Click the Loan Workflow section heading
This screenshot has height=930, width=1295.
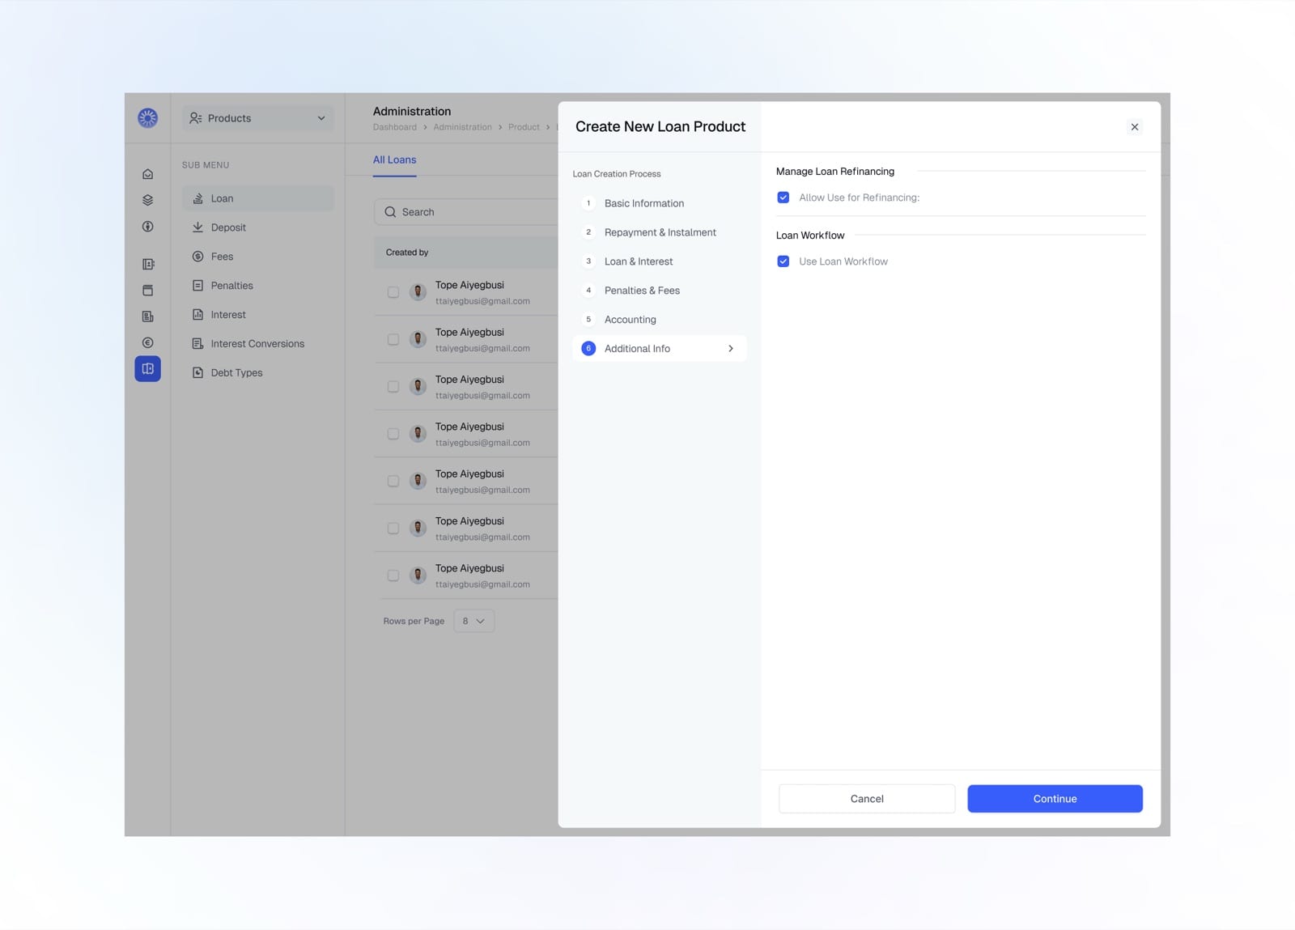(x=810, y=236)
